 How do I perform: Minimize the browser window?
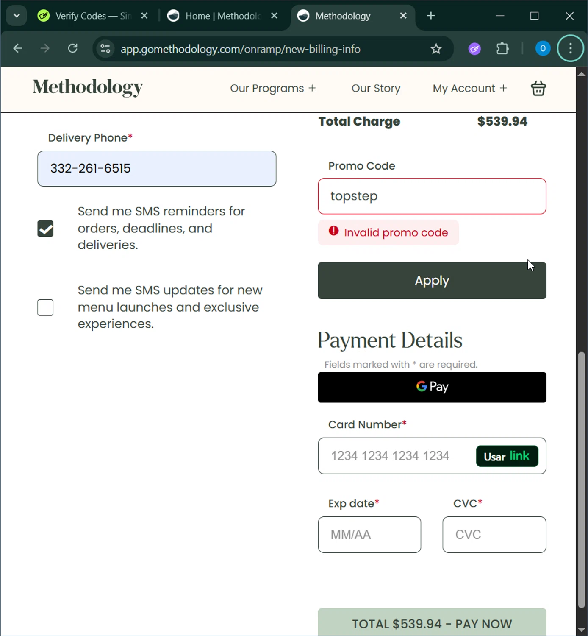point(500,16)
